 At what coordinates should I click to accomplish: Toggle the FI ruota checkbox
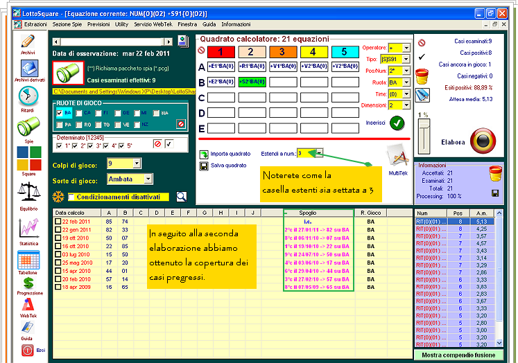click(98, 113)
